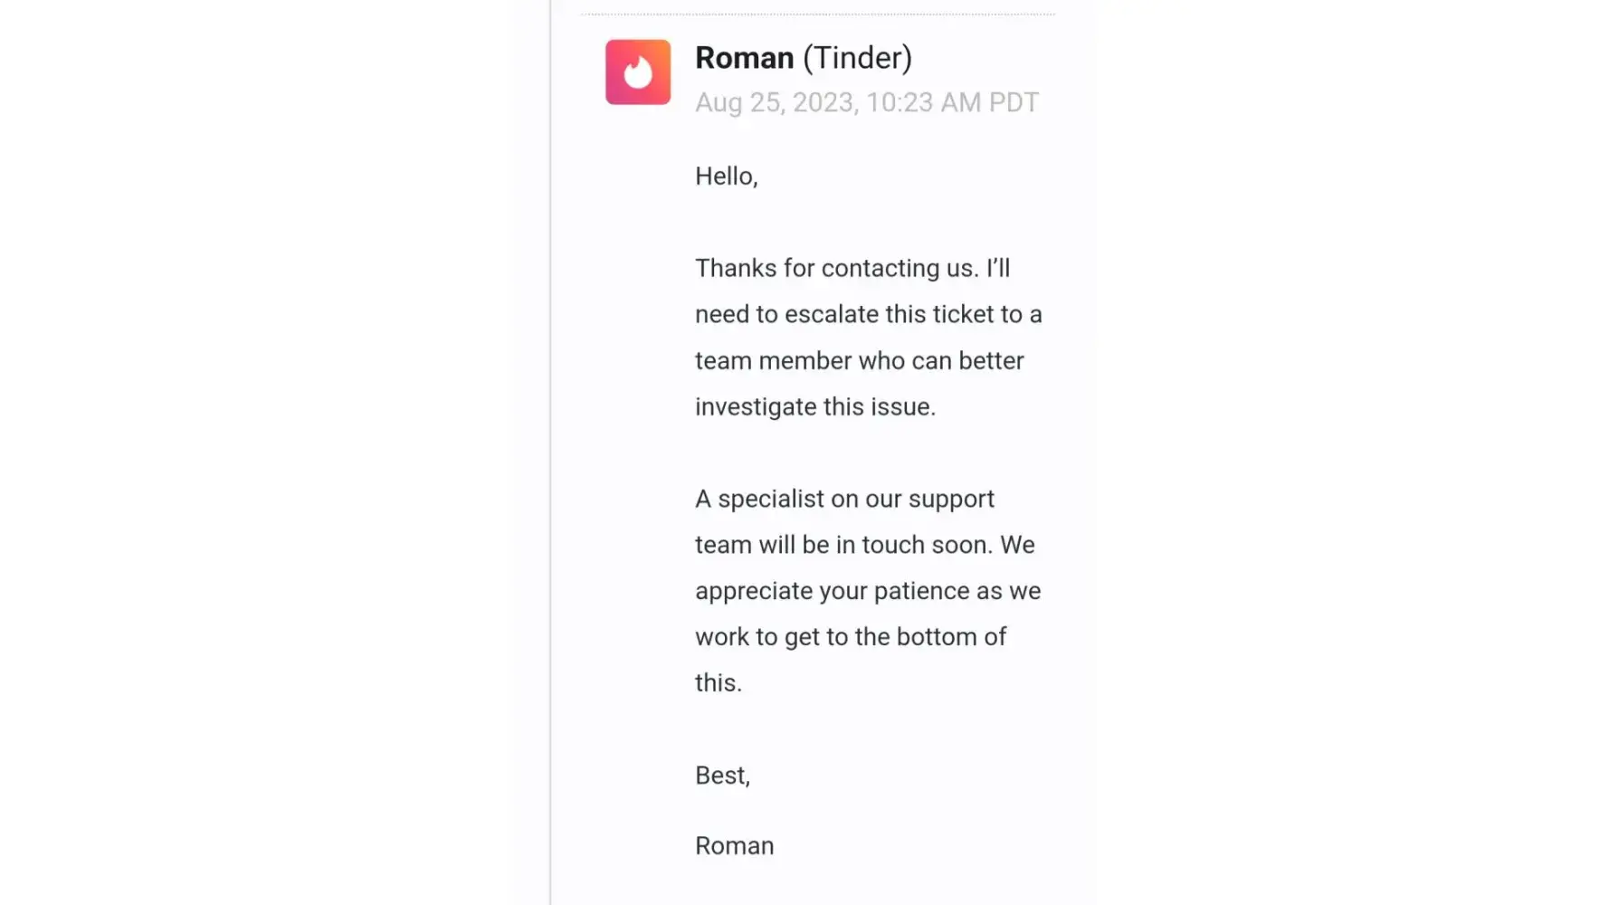Click the line "Thanks for contacting us. I'll"
Viewport: 1609px width, 905px height.
pyautogui.click(x=852, y=269)
